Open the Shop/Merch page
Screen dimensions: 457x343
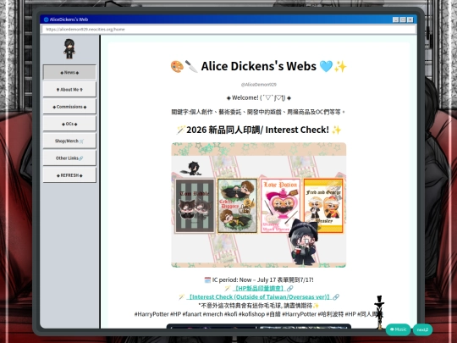69,141
